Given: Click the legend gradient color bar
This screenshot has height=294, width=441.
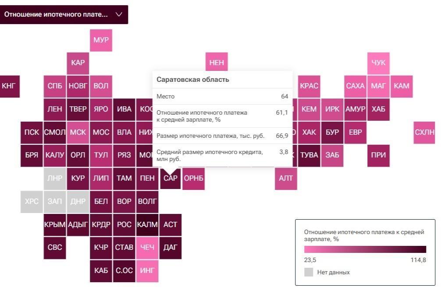Looking at the screenshot, I should click(365, 250).
